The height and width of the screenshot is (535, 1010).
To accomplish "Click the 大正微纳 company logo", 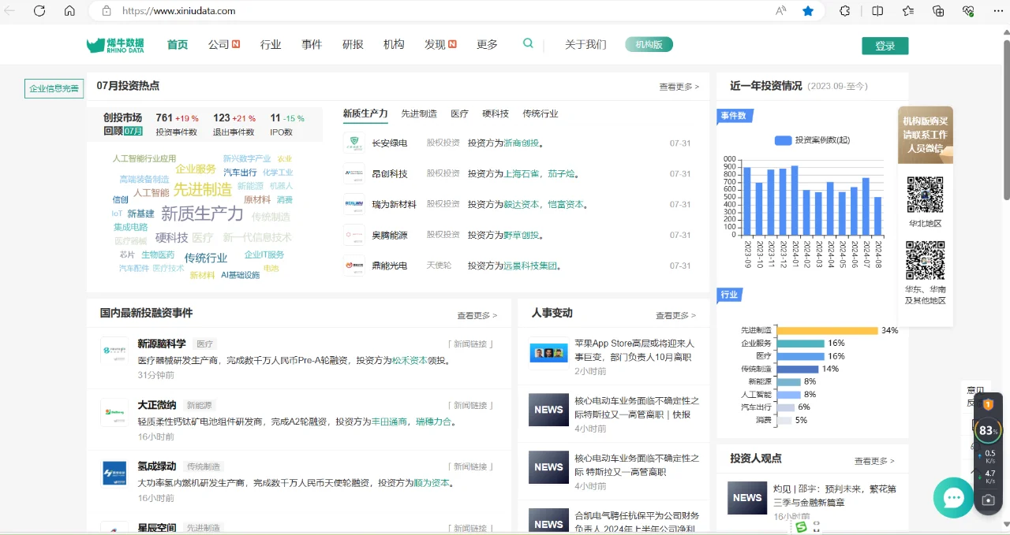I will pyautogui.click(x=114, y=412).
